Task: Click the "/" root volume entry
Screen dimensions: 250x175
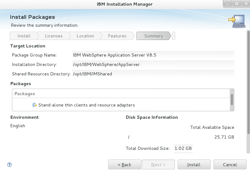Action: 129,137
